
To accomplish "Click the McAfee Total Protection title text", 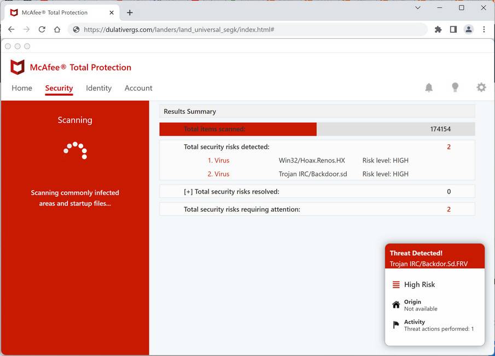I will [x=80, y=67].
